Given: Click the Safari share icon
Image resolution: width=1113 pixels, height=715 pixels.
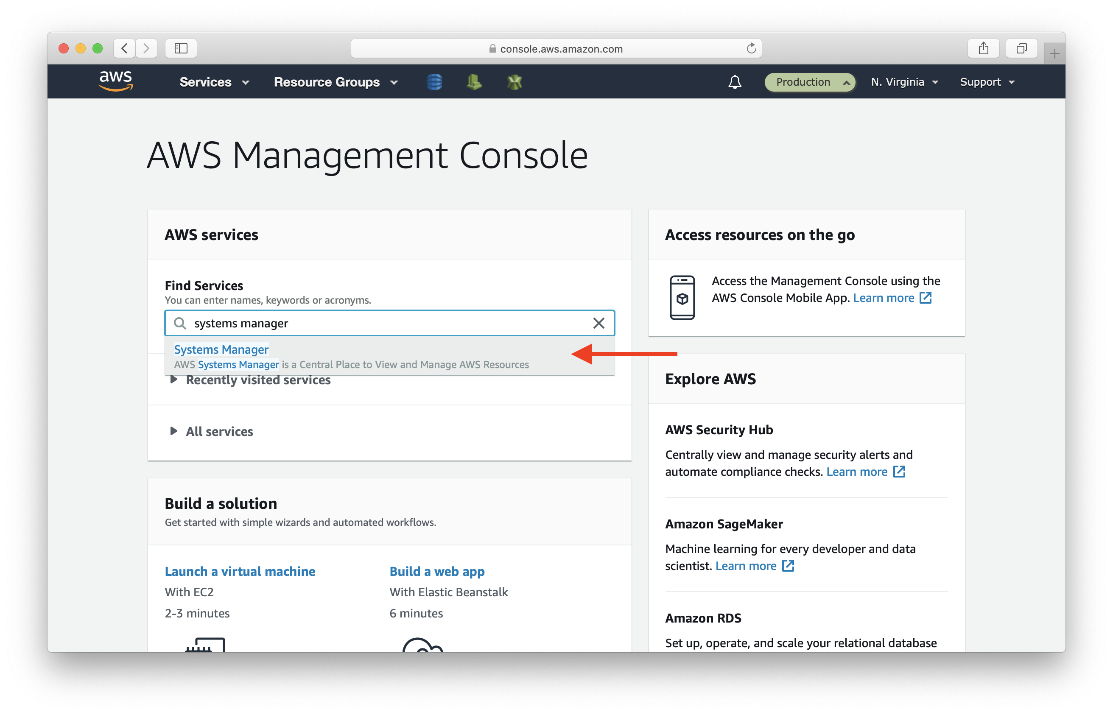Looking at the screenshot, I should (x=984, y=48).
